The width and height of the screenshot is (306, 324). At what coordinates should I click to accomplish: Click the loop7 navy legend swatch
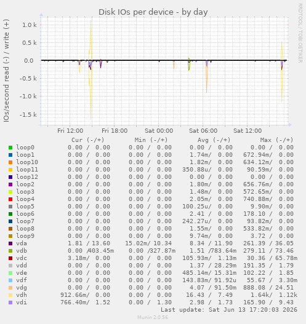[10, 221]
